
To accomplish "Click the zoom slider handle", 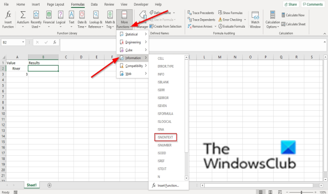I will pyautogui.click(x=301, y=192).
